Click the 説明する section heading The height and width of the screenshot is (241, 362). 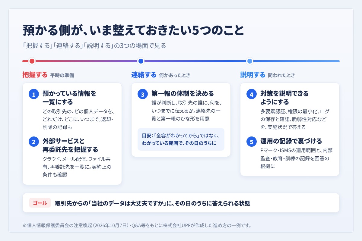pyautogui.click(x=253, y=75)
